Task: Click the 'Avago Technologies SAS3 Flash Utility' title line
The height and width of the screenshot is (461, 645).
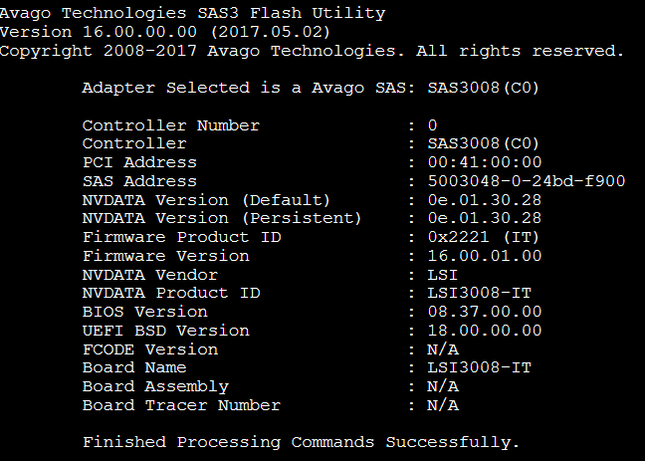Action: (x=193, y=13)
